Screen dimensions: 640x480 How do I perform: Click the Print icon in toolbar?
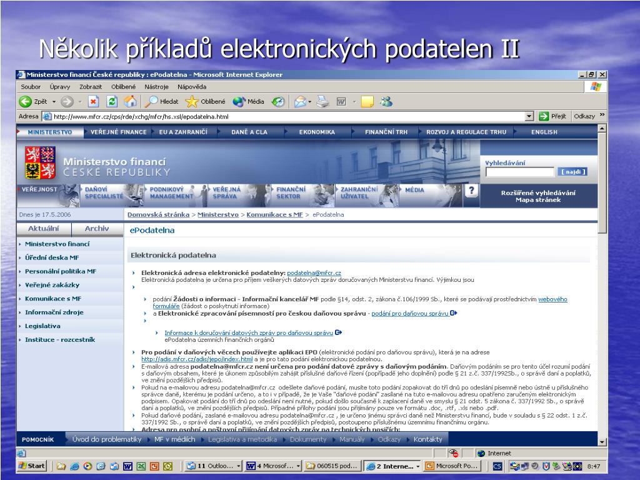(323, 102)
